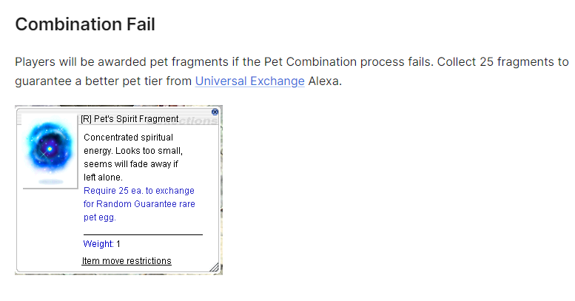The image size is (575, 301).
Task: Click 'seems will fade away if' line
Action: point(132,164)
